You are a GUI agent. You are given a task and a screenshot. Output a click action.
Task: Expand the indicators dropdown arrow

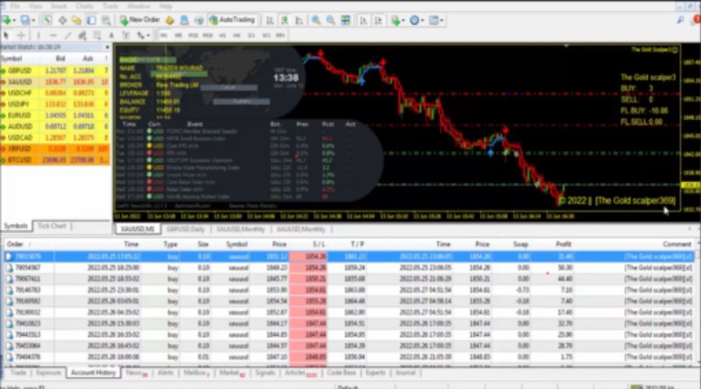(x=403, y=20)
